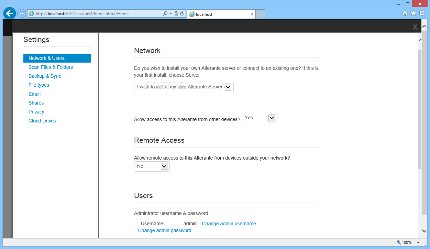The width and height of the screenshot is (430, 249).
Task: Close the Settings overlay with X
Action: [415, 27]
